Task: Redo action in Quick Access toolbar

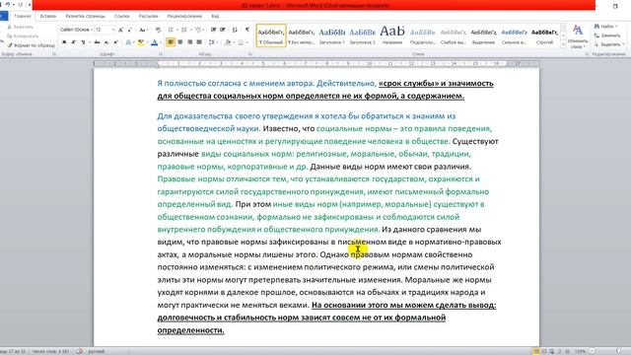Action: 20,4
